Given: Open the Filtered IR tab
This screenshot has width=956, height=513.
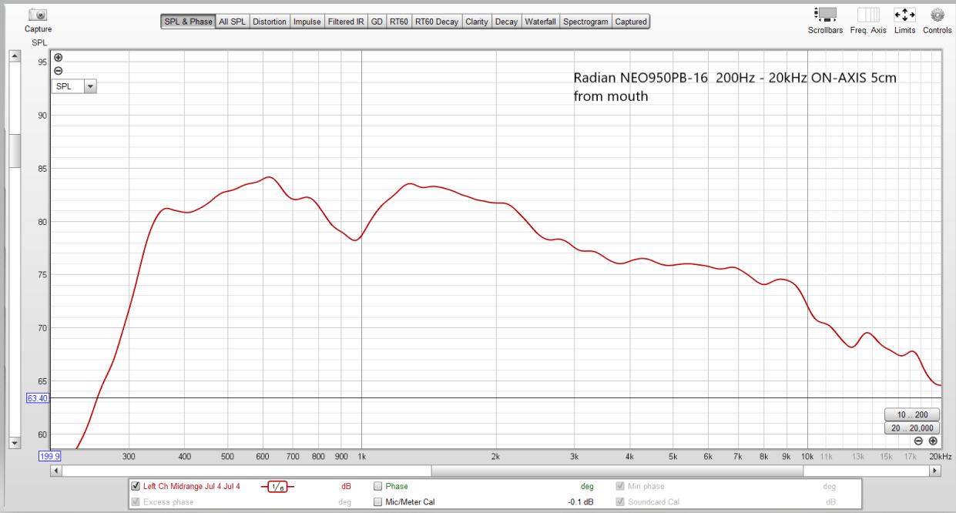Looking at the screenshot, I should (x=346, y=22).
